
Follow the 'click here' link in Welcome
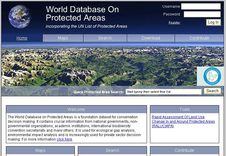(64, 139)
